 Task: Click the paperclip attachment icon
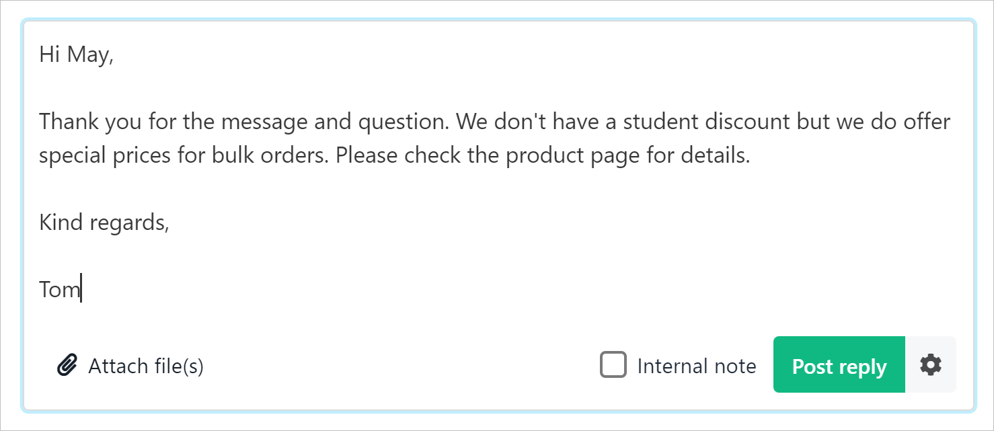point(67,366)
